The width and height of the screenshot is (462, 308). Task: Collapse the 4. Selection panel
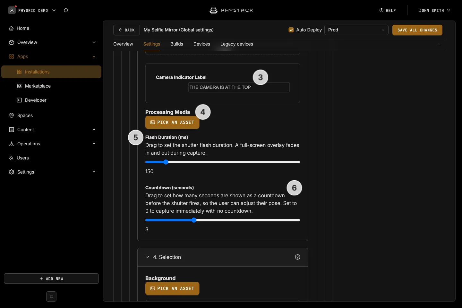(147, 257)
